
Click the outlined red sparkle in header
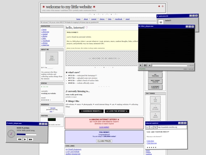pos(163,6)
